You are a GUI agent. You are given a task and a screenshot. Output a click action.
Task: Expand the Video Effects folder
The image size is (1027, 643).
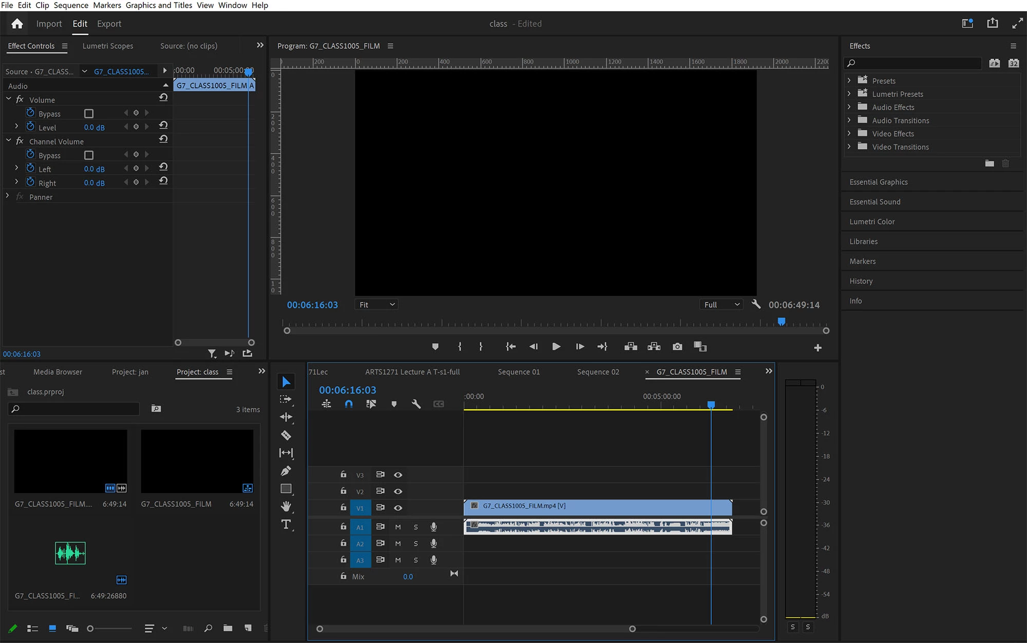coord(849,134)
